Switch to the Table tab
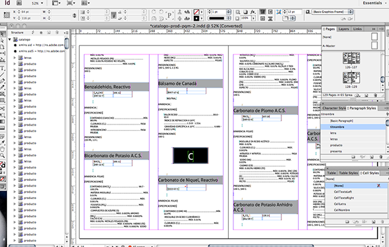The height and width of the screenshot is (247, 389). (331, 173)
